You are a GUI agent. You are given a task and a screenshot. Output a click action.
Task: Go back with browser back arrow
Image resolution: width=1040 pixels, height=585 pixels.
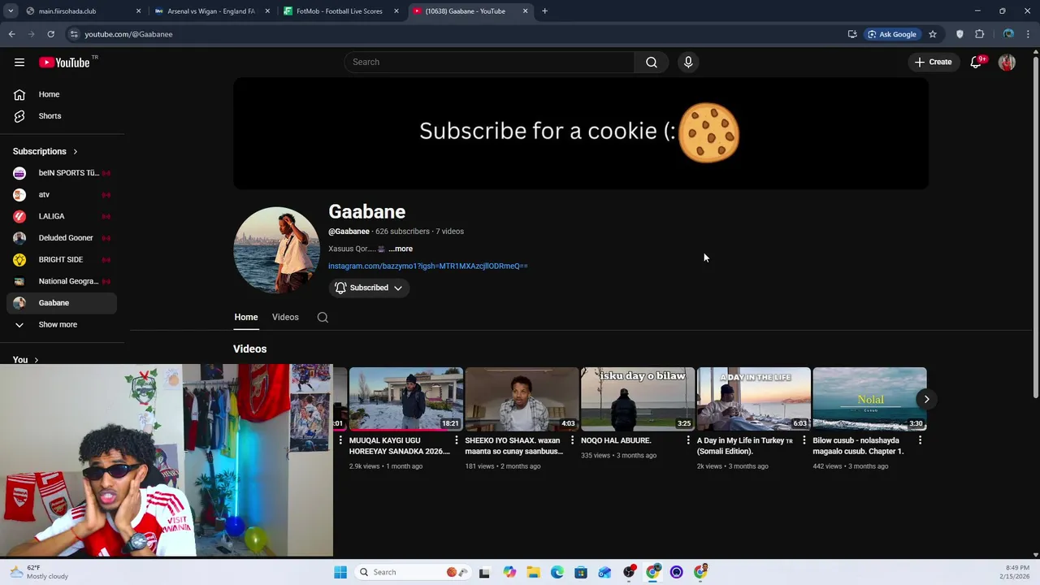(11, 34)
